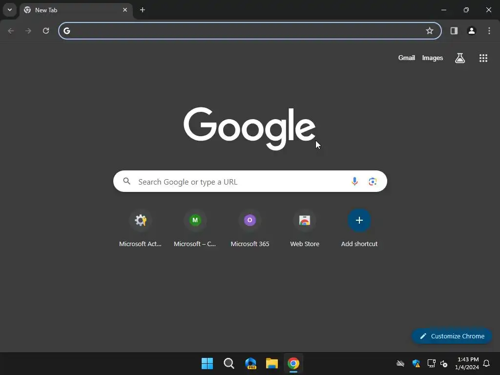Click the Google logo
The height and width of the screenshot is (375, 500).
coord(250,128)
